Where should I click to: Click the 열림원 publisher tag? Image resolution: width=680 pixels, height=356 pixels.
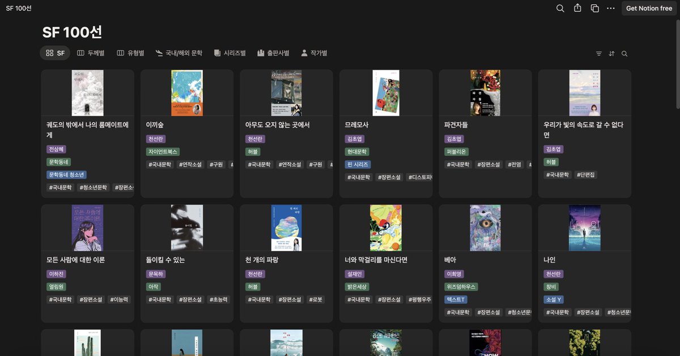56,287
